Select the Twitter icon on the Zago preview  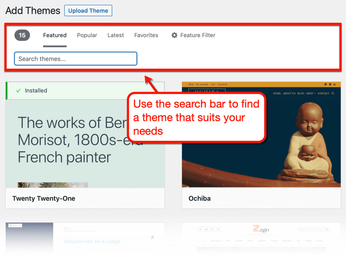click(206, 230)
